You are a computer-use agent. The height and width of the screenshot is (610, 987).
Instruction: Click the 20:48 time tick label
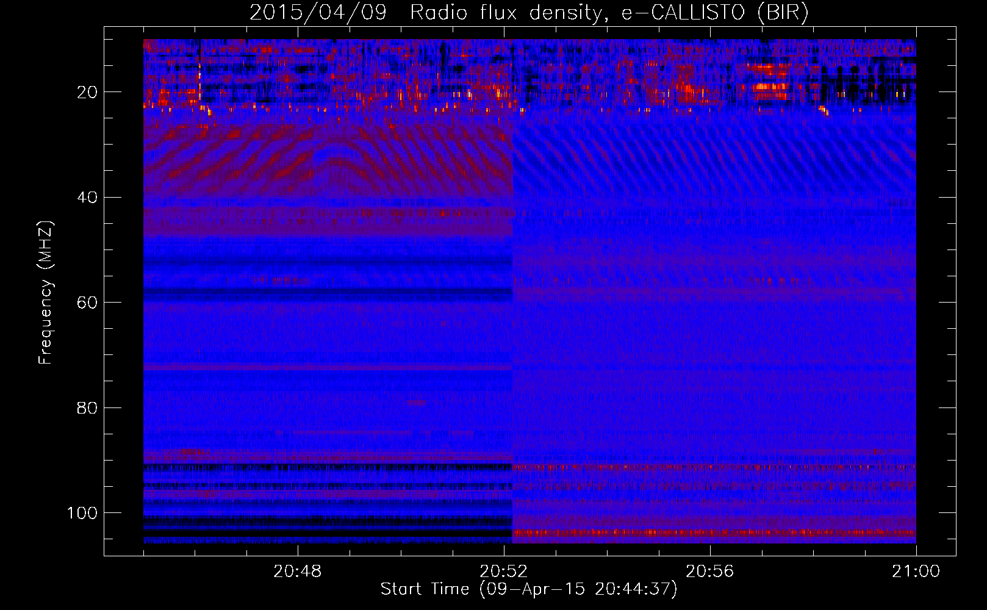(x=297, y=572)
